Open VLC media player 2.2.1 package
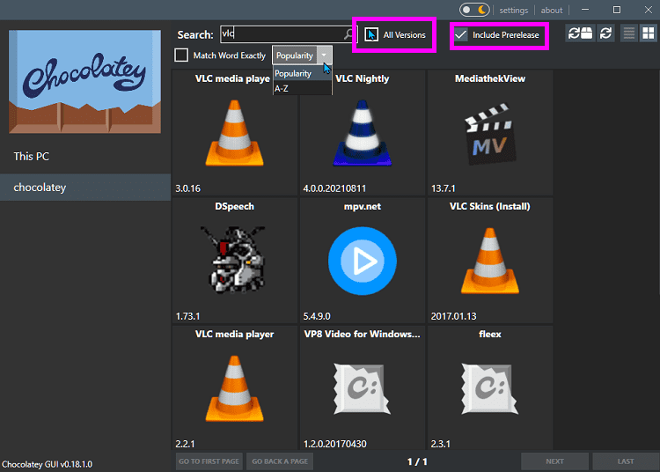The height and width of the screenshot is (472, 660). tap(234, 387)
